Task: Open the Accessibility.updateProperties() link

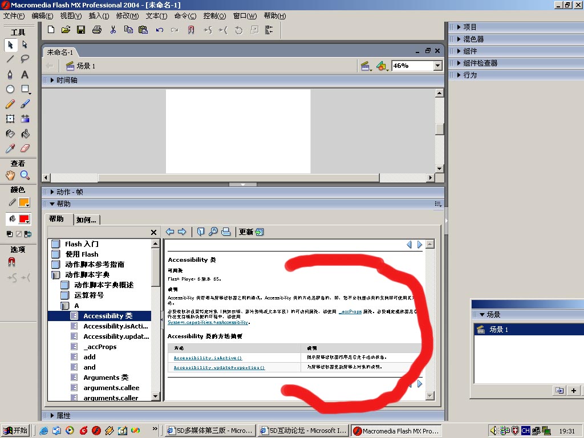Action: click(220, 368)
